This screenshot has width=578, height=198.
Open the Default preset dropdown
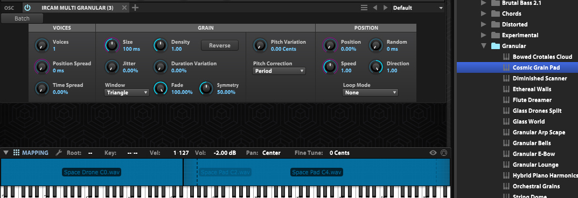point(418,8)
